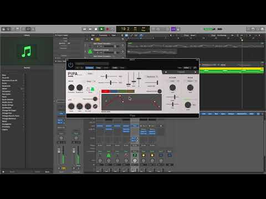The width and height of the screenshot is (266, 199).
Task: Select the blue envelope segment tab
Action: click(x=114, y=91)
